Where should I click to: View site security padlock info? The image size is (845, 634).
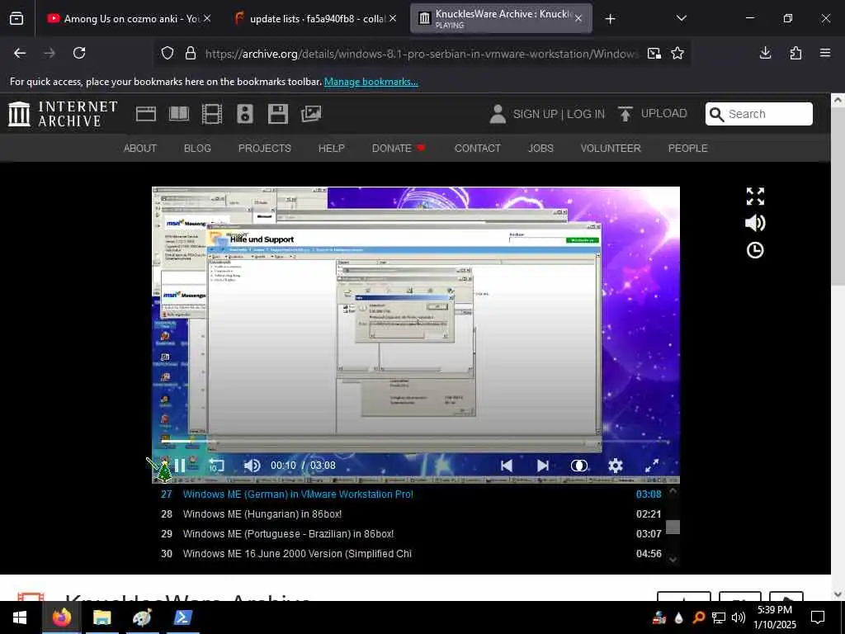(191, 54)
